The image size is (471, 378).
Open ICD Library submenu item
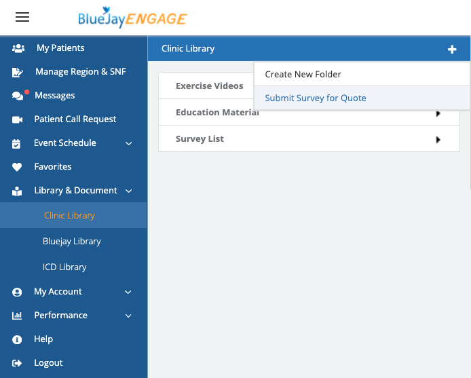tap(64, 267)
